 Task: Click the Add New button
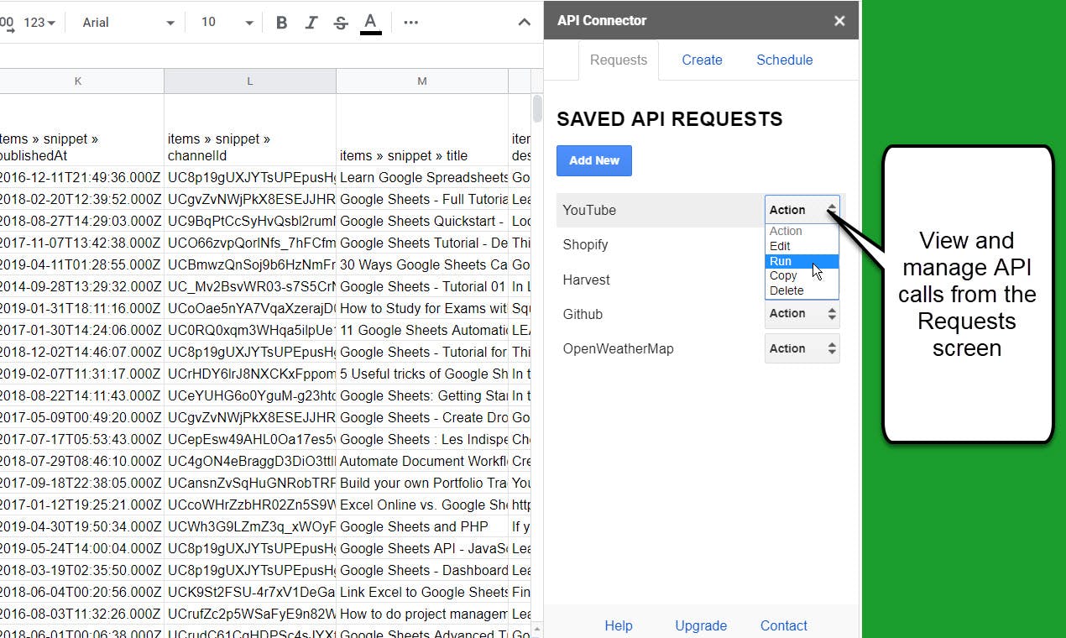click(594, 160)
